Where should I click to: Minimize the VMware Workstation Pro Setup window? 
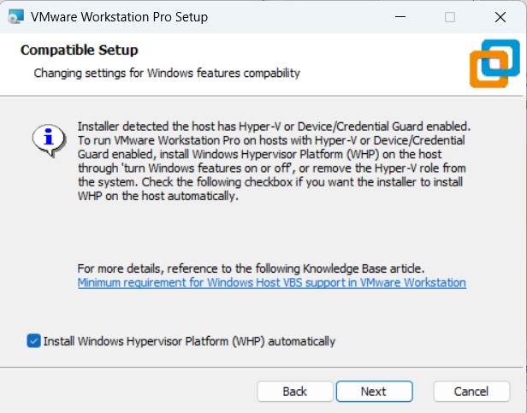400,17
